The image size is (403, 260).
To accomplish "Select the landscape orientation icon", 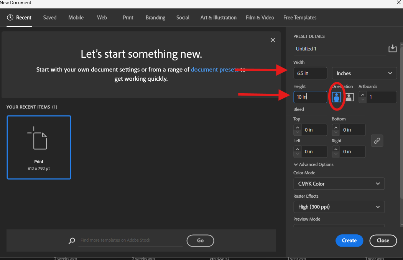I will point(349,97).
